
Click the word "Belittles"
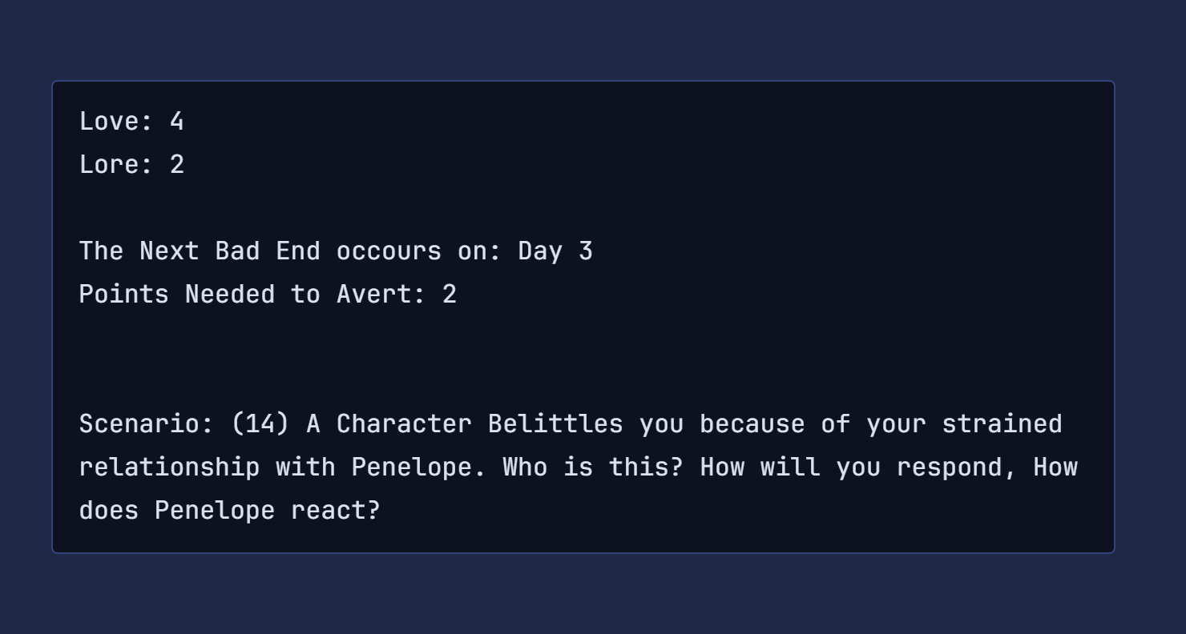[555, 424]
